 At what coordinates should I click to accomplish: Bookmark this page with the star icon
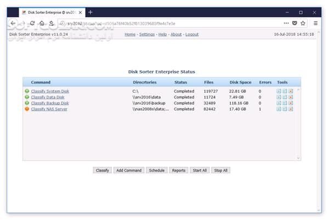pyautogui.click(x=303, y=23)
